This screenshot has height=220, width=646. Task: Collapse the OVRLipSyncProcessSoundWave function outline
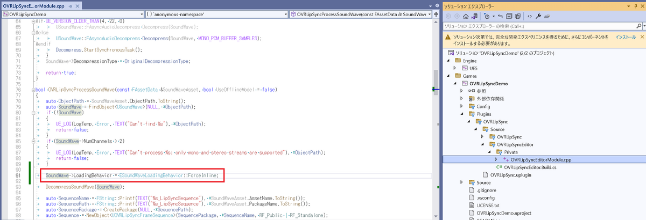point(33,89)
